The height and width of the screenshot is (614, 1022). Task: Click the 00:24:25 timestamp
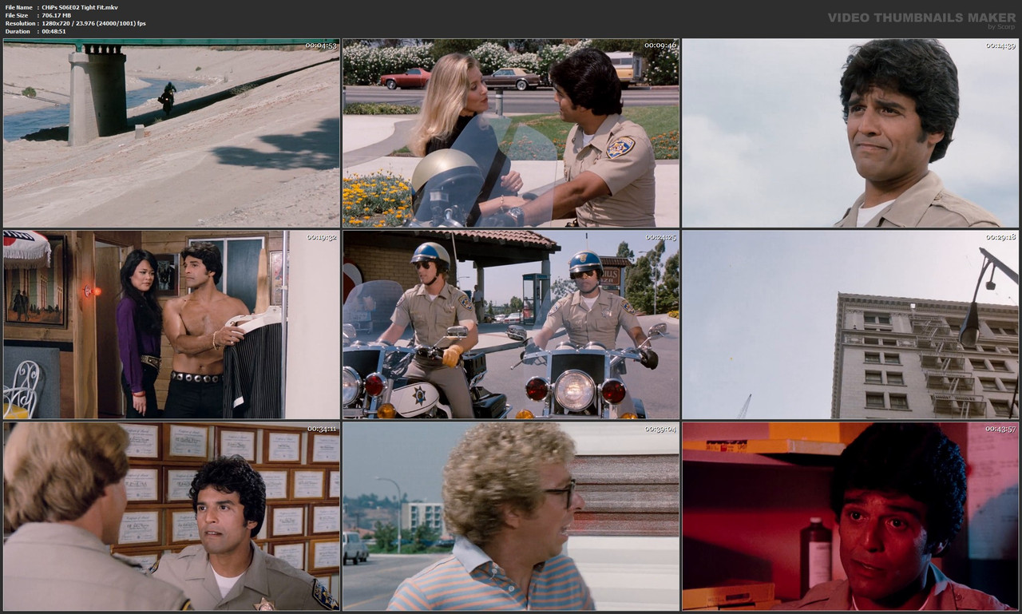pyautogui.click(x=660, y=237)
